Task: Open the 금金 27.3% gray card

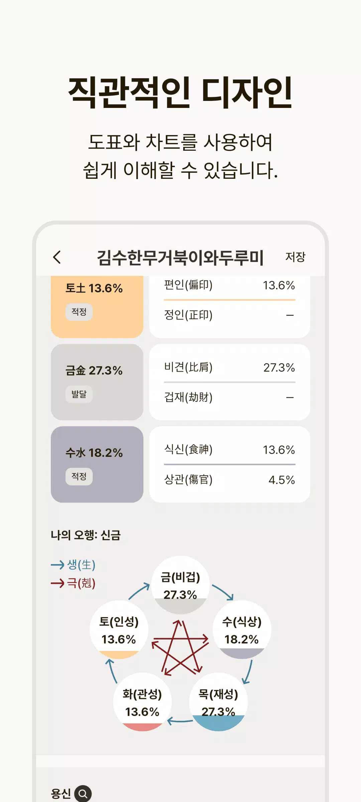Action: point(97,382)
